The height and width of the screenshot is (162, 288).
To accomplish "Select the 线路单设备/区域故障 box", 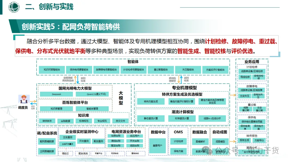I will point(252,90).
